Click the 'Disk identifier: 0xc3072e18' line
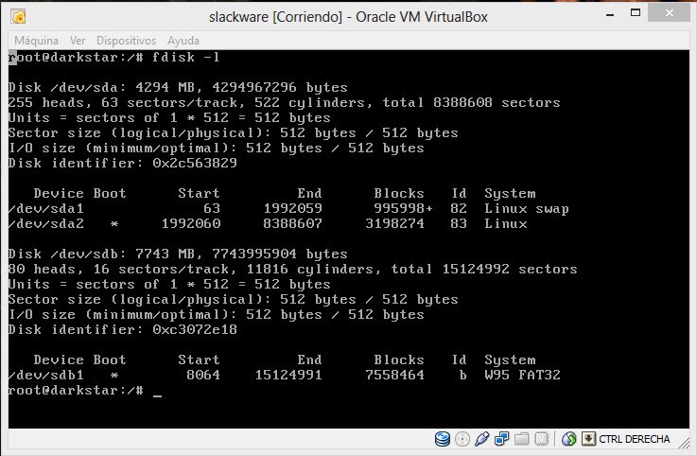 click(123, 329)
